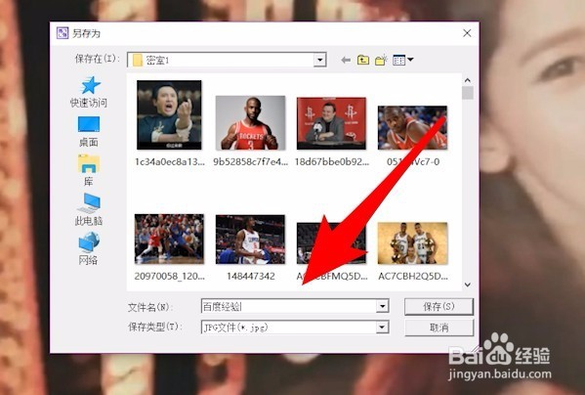
Task: Open Quick Access (快速访问) in sidebar
Action: [89, 92]
